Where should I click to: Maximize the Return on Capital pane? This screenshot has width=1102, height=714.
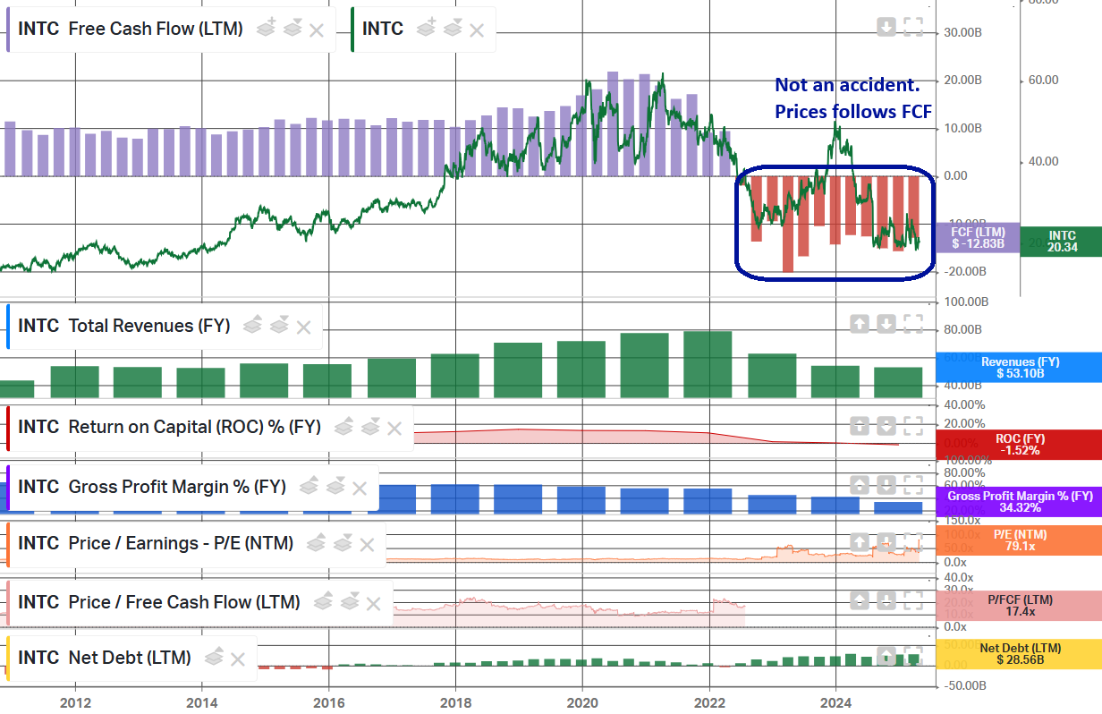(x=912, y=426)
